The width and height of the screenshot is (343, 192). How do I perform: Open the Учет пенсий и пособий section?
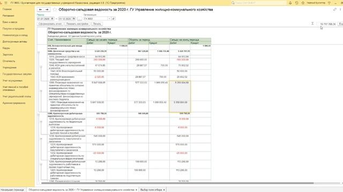(16, 89)
